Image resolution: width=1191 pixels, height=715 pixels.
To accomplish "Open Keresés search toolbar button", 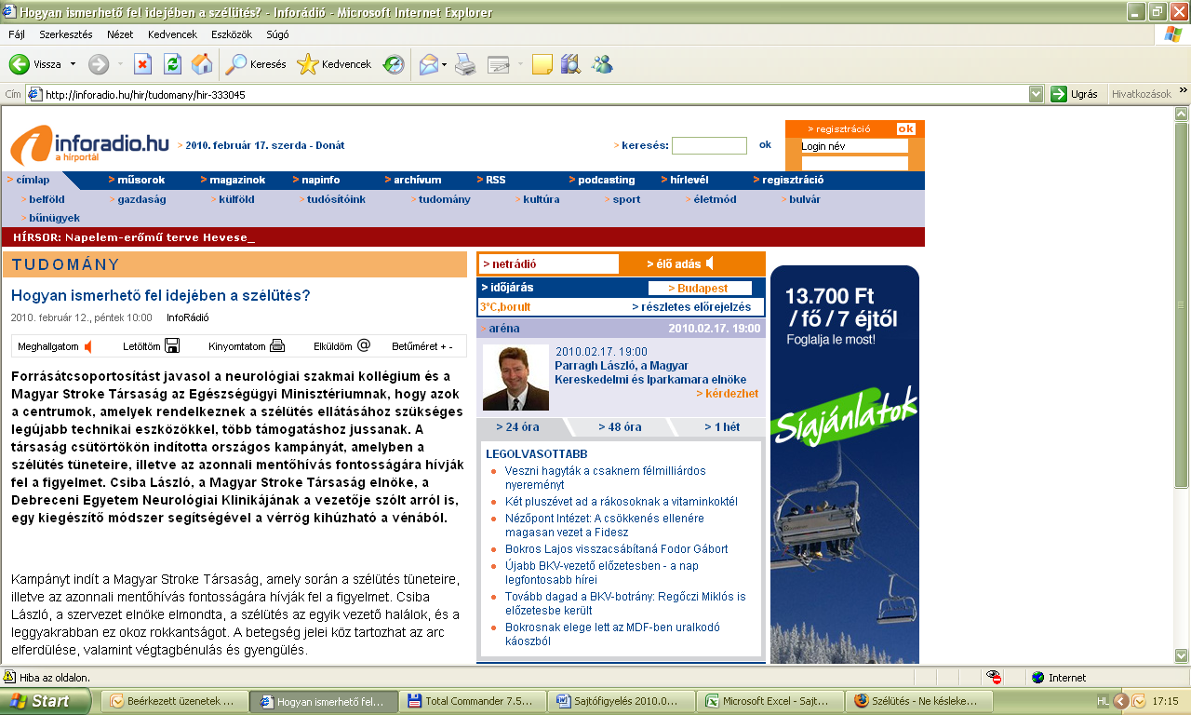I will pyautogui.click(x=256, y=64).
